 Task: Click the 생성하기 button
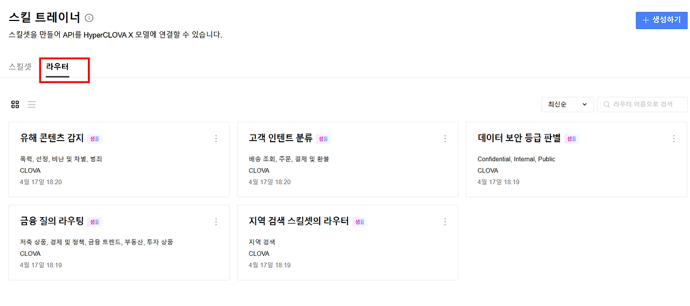click(x=661, y=20)
